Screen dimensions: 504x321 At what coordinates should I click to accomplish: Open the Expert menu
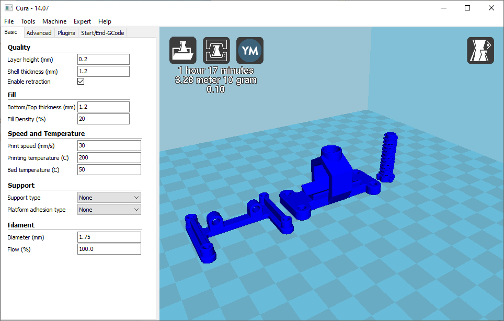point(82,21)
